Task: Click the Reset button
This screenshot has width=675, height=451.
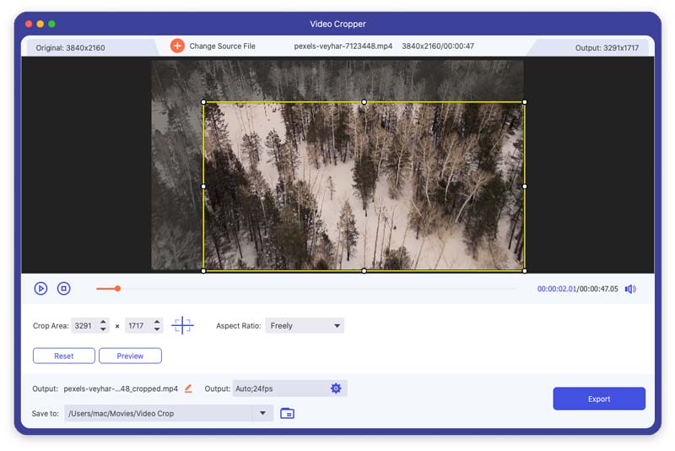Action: tap(64, 356)
